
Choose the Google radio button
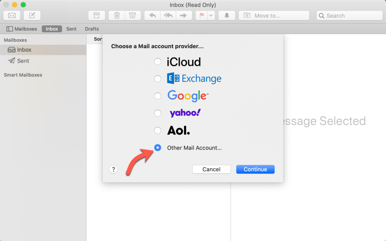point(158,96)
